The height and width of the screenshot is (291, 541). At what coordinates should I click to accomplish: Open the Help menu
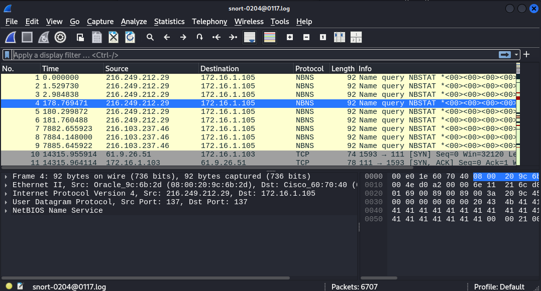[304, 22]
